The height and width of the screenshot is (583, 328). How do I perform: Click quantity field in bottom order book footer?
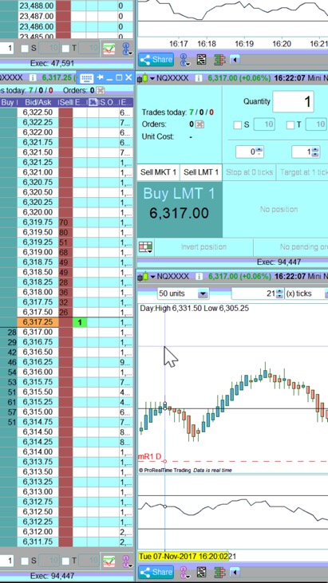(x=7, y=561)
